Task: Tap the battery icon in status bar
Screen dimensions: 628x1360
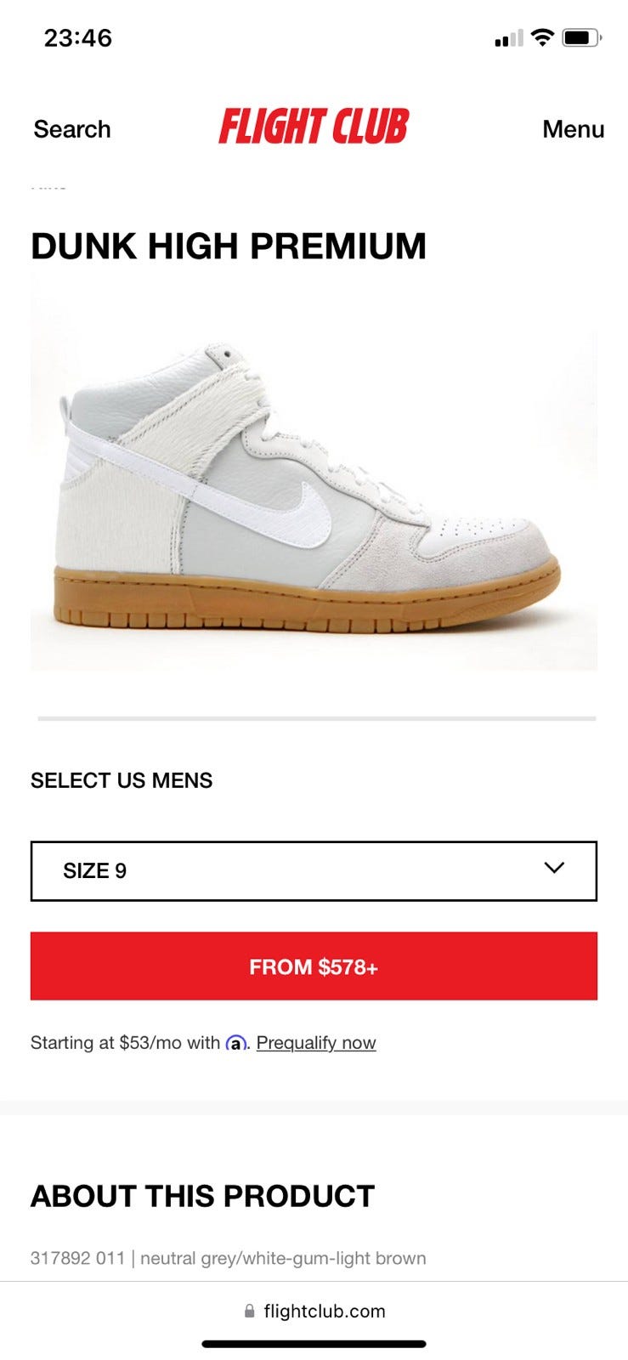Action: coord(582,37)
